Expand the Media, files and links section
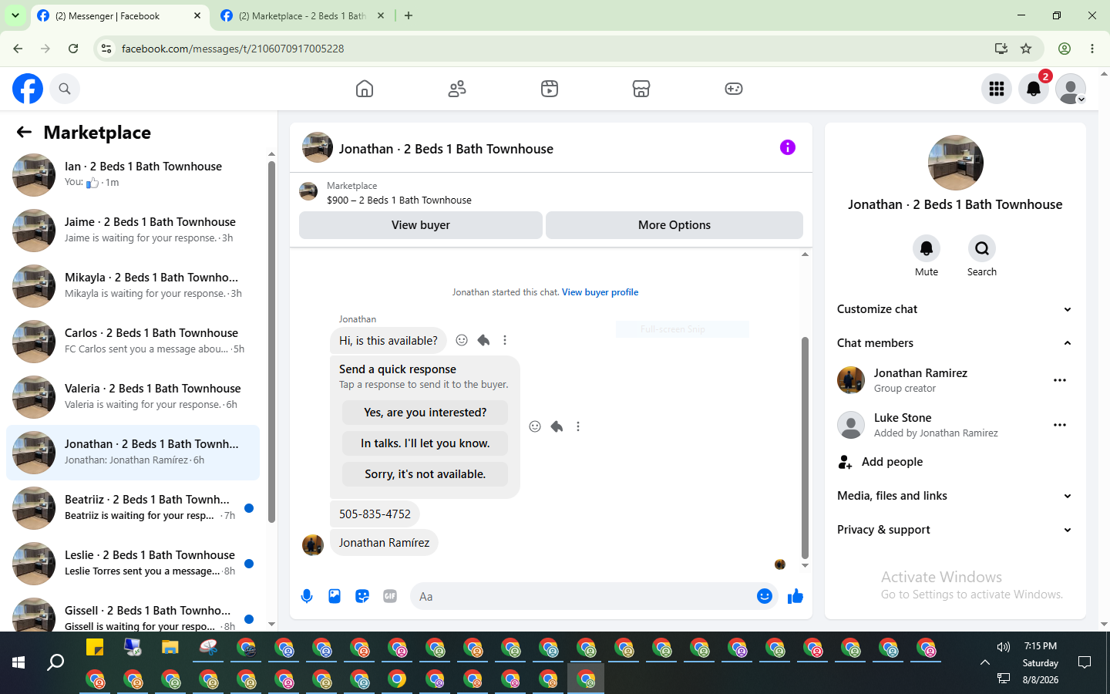 tap(954, 496)
